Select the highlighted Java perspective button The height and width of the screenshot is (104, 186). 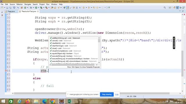[178, 8]
